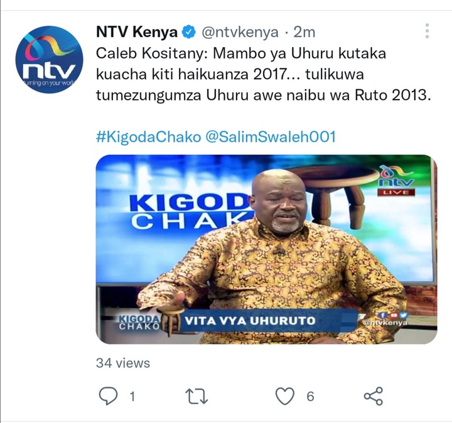
Task: Open the tweet via 2m timestamp
Action: tap(304, 32)
